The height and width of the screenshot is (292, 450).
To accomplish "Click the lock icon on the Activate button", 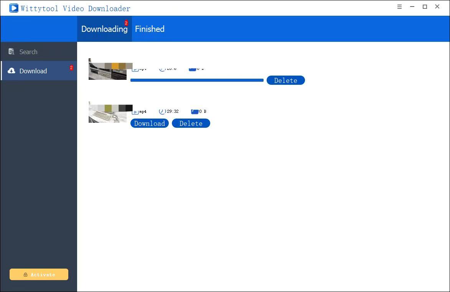I will click(25, 275).
